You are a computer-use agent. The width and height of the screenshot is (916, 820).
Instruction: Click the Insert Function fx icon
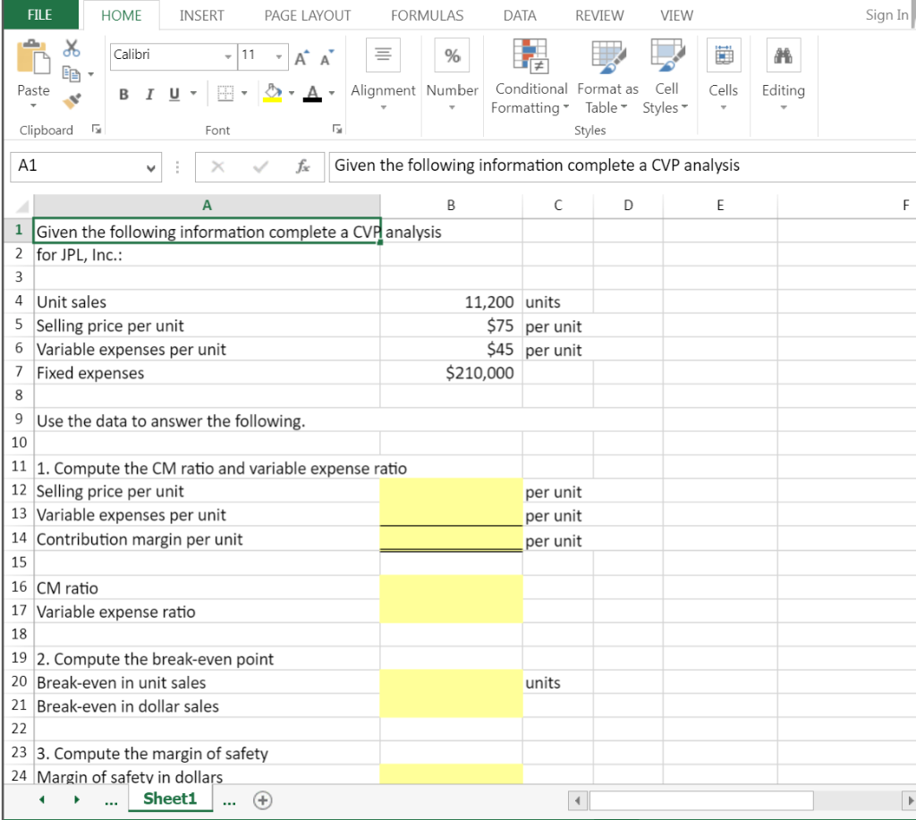pyautogui.click(x=302, y=167)
